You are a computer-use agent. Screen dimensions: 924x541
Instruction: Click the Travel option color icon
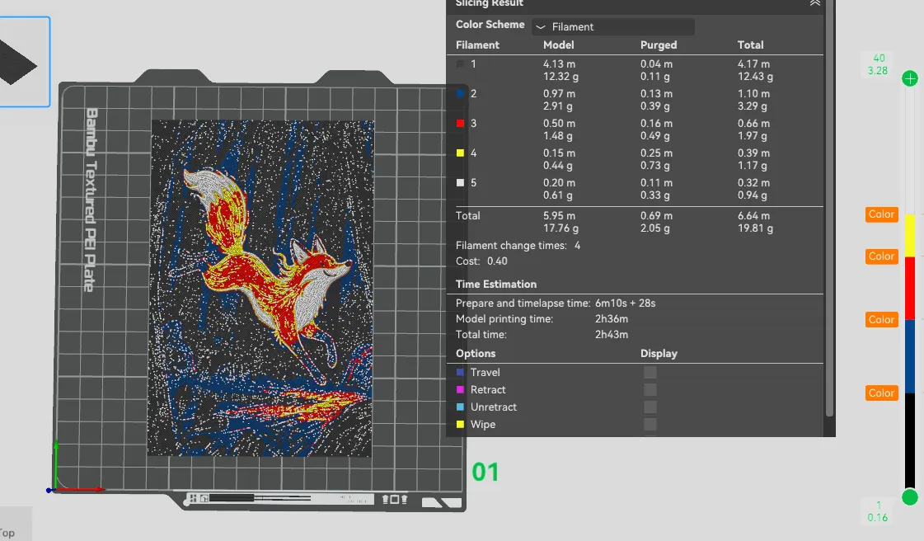pos(460,373)
